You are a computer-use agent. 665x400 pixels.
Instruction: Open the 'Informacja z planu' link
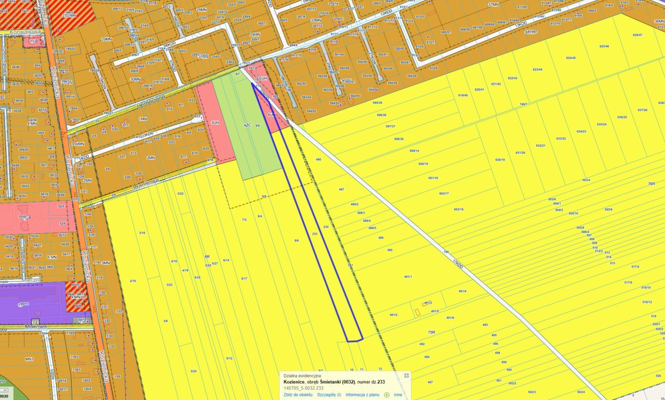pyautogui.click(x=363, y=395)
